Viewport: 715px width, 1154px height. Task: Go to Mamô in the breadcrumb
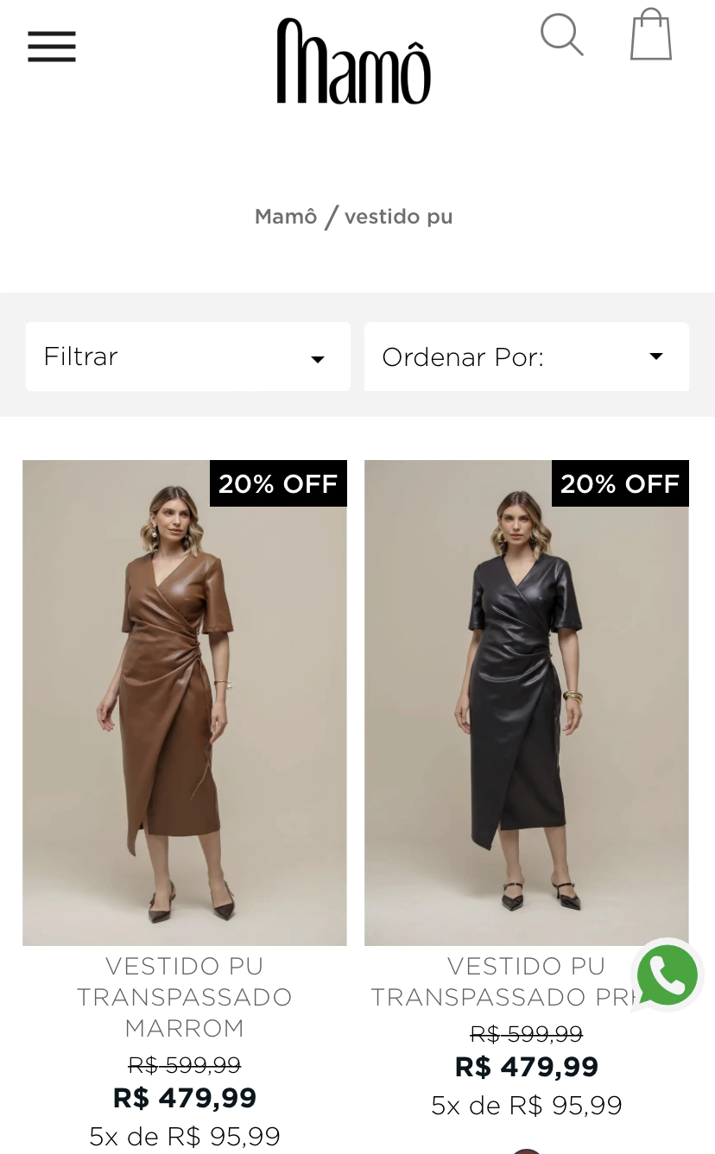point(286,217)
